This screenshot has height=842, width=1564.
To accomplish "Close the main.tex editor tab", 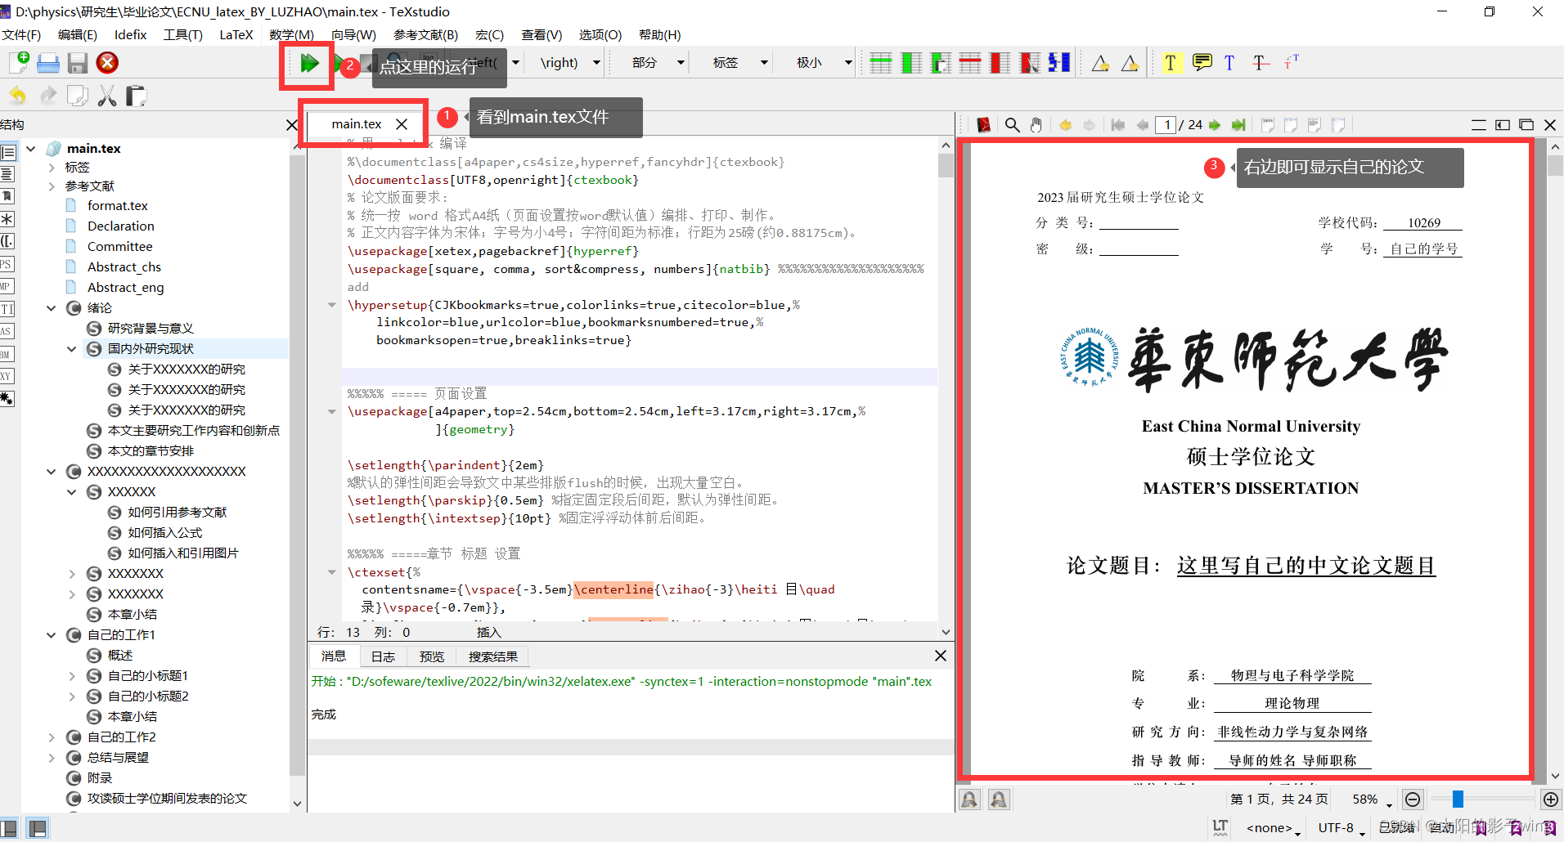I will point(402,124).
